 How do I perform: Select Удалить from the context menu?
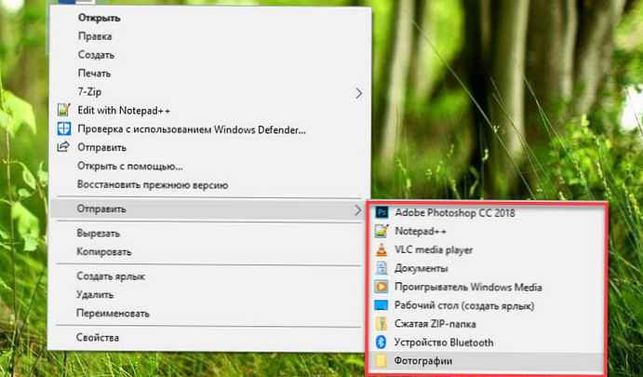(95, 295)
